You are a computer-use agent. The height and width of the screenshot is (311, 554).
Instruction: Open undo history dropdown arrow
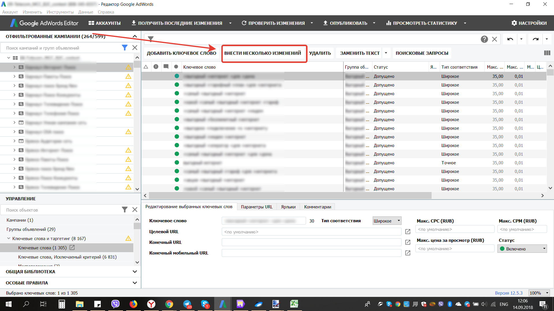521,39
